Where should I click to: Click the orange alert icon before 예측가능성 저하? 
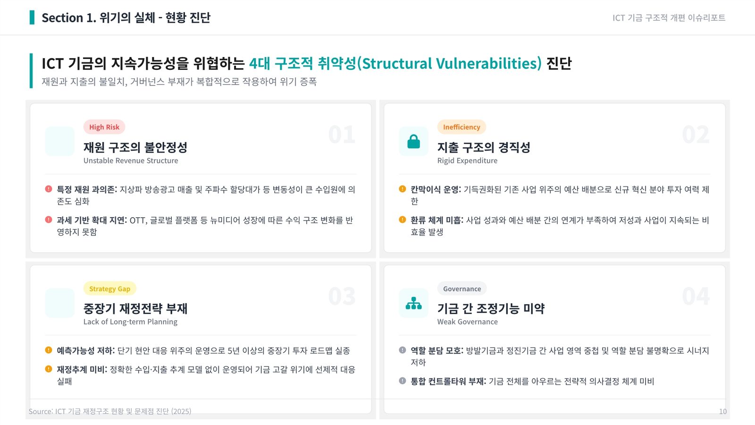coord(49,350)
